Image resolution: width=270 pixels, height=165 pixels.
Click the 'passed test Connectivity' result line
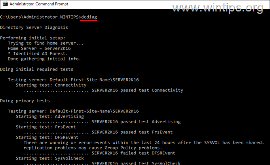tap(137, 90)
